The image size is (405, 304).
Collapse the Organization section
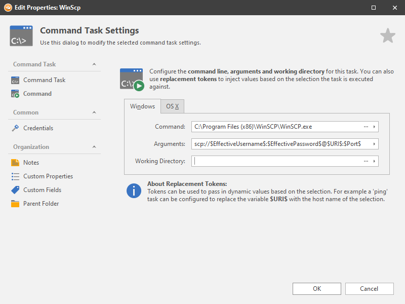click(x=94, y=147)
